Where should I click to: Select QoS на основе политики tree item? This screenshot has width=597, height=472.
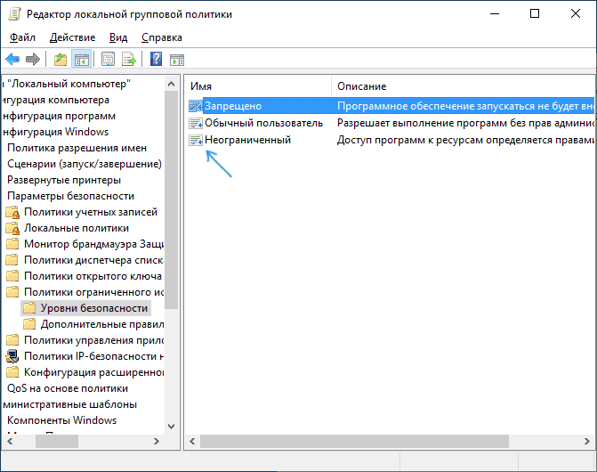[x=68, y=388]
